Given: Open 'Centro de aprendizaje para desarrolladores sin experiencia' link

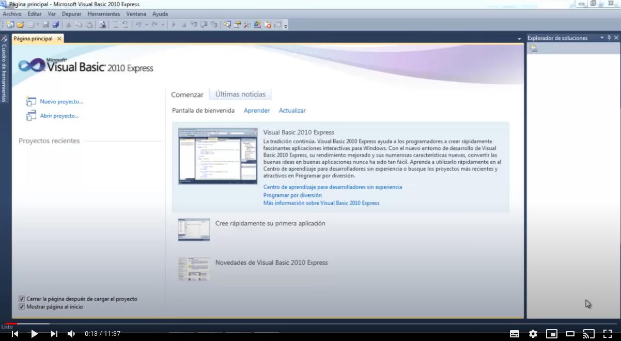Looking at the screenshot, I should 333,187.
